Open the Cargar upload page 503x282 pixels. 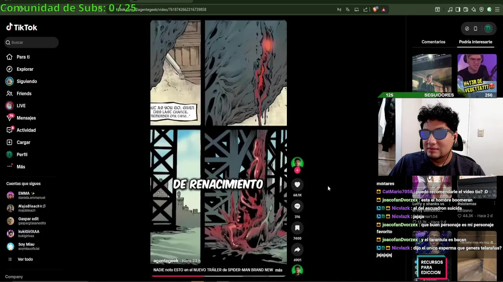tap(24, 142)
